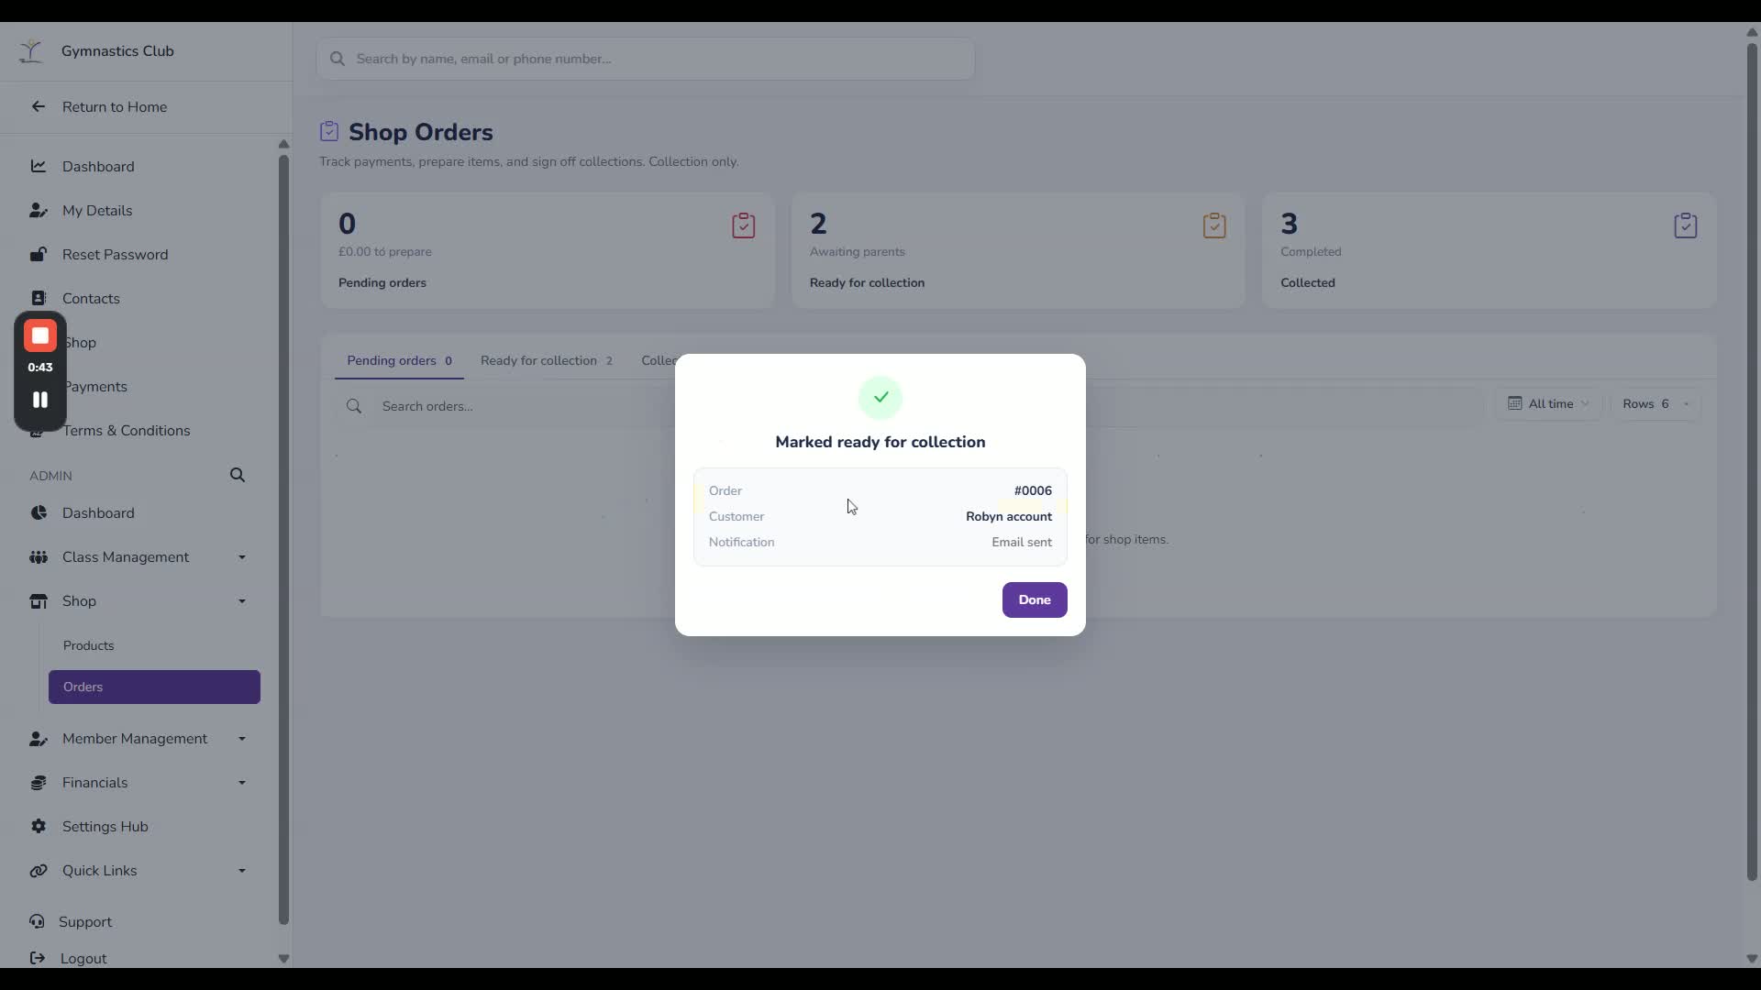Click the Gymnastics Club logo icon
The height and width of the screenshot is (990, 1761).
(31, 51)
